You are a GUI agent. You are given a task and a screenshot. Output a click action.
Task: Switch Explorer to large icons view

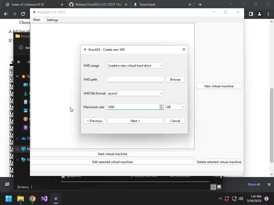coord(219,187)
